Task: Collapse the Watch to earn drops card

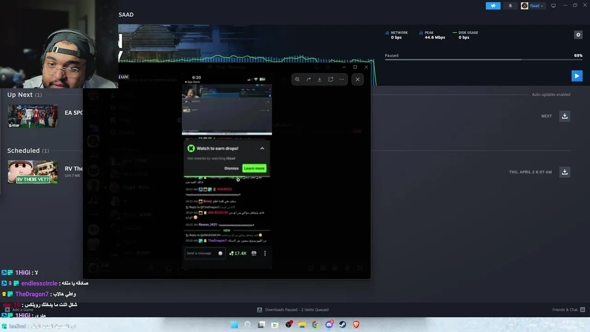Action: 262,148
